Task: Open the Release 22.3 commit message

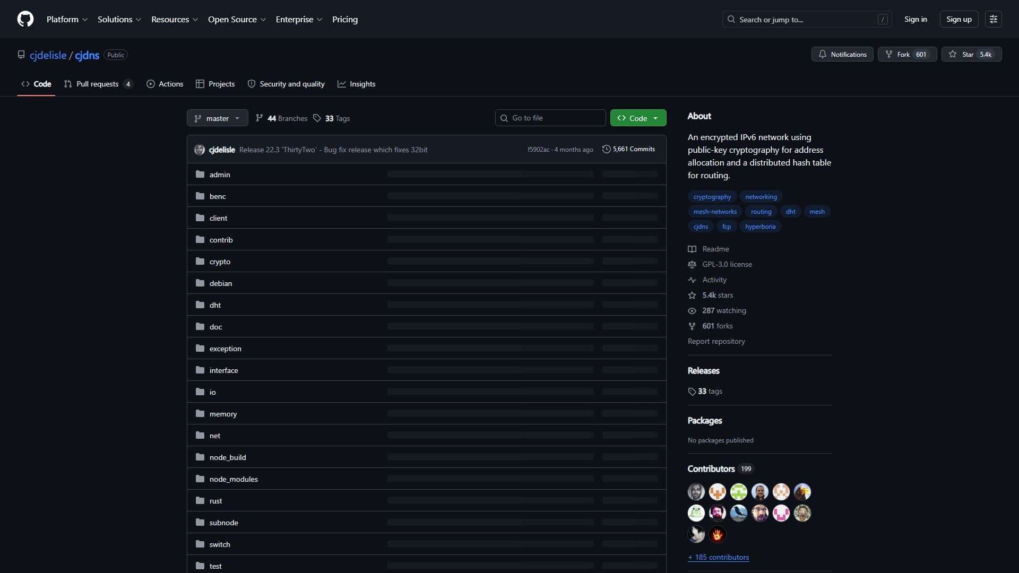Action: 333,150
